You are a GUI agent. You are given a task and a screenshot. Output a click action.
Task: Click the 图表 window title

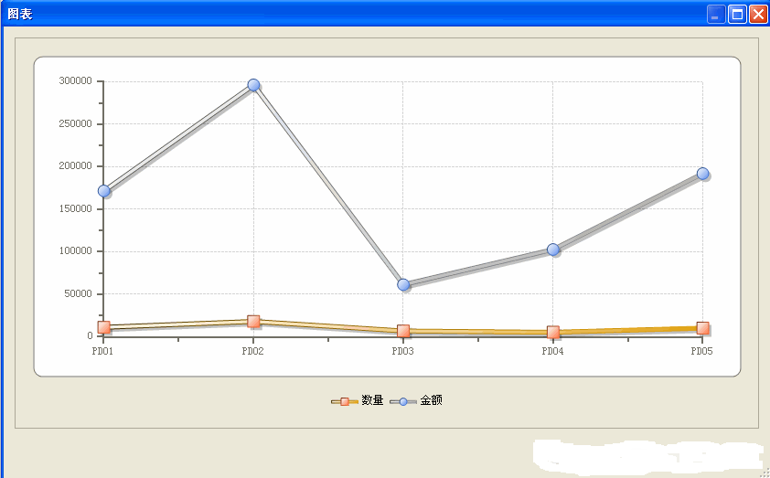click(20, 14)
